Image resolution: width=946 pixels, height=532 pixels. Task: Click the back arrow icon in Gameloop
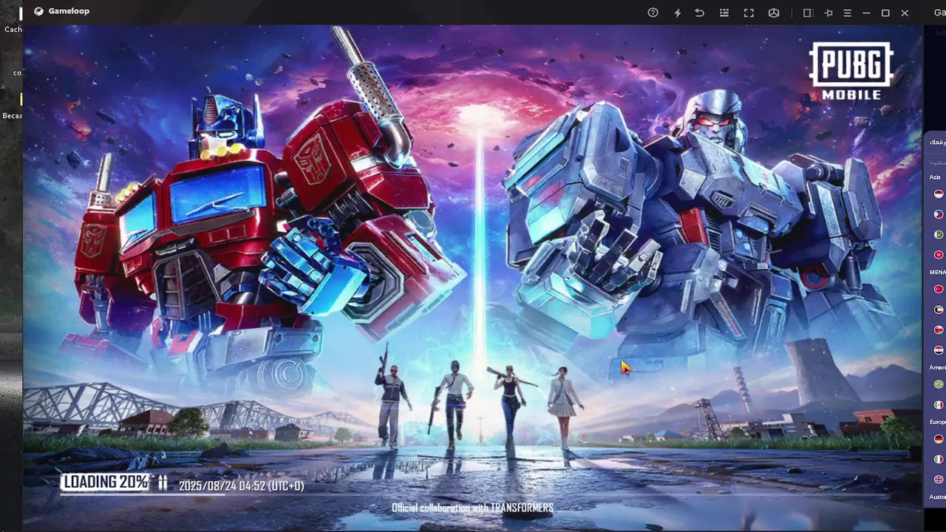click(x=699, y=13)
